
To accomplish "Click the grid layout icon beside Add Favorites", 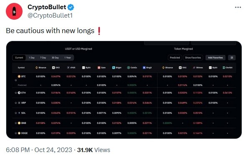I will [232, 57].
